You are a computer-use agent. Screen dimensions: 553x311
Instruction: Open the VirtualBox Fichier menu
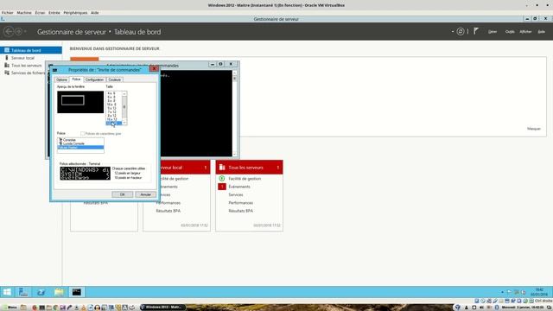point(7,13)
